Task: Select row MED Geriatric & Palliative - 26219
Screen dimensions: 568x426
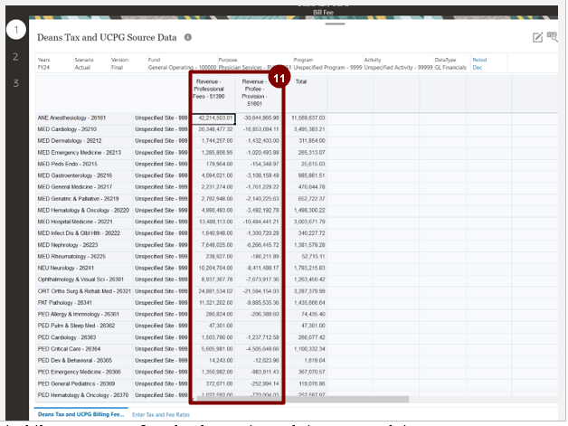Action: (x=78, y=199)
